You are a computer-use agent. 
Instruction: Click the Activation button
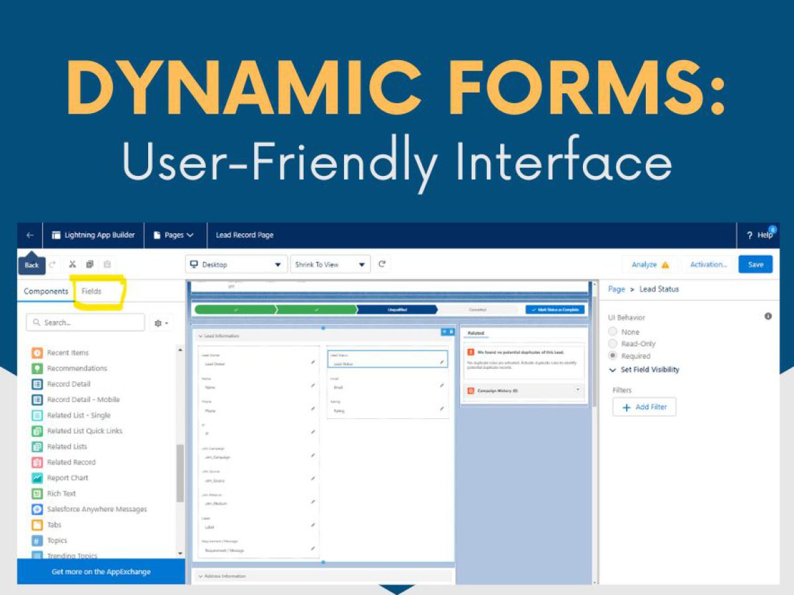[708, 264]
